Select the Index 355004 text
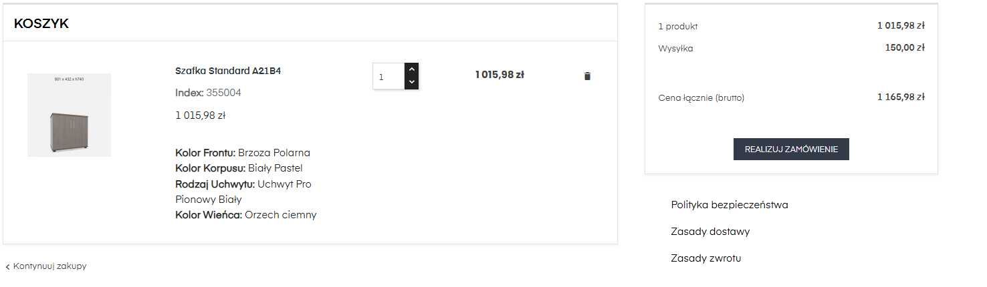987x287 pixels. pos(208,93)
